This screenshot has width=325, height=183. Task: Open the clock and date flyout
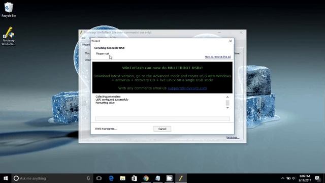[305, 178]
